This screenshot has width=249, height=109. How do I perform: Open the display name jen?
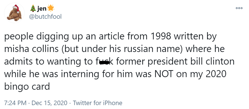coord(42,9)
